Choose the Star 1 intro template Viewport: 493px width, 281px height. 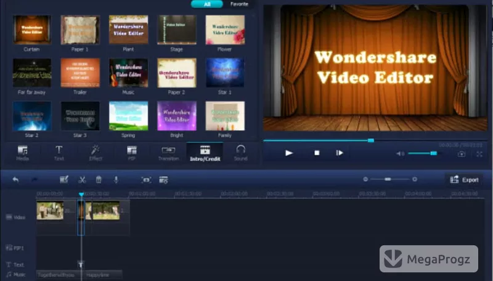(225, 73)
